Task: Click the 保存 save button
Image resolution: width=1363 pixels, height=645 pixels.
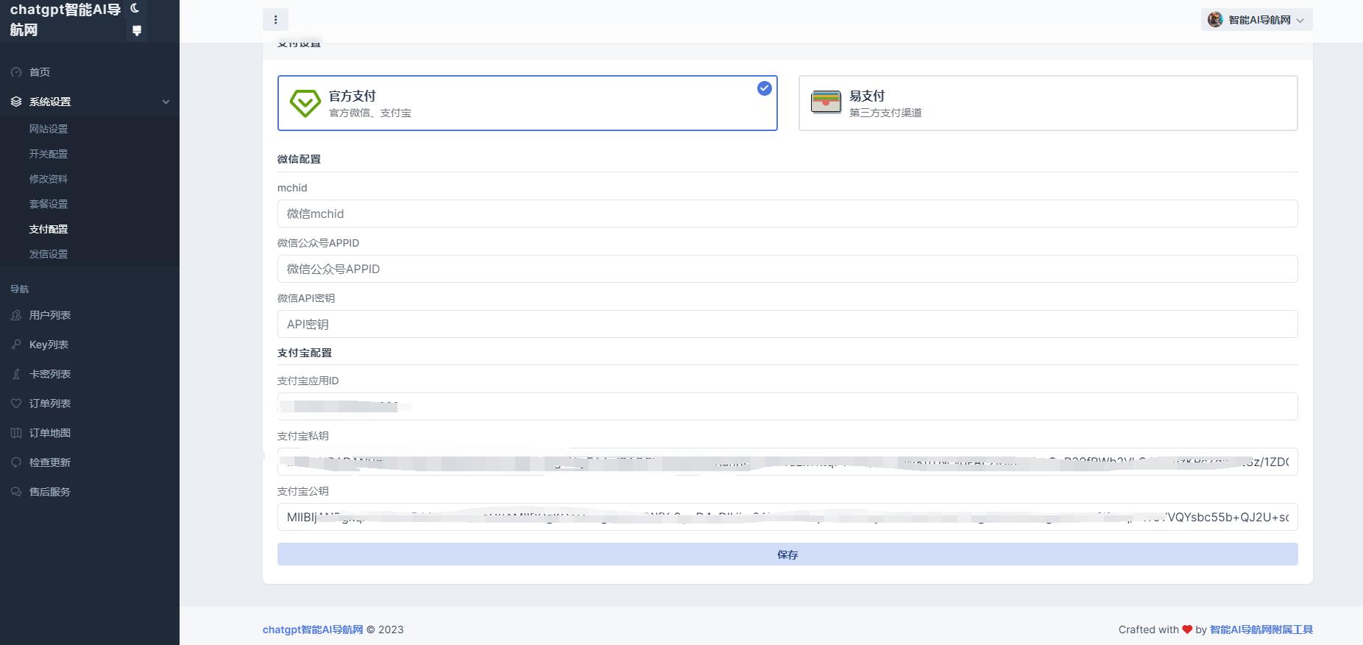Action: tap(787, 554)
